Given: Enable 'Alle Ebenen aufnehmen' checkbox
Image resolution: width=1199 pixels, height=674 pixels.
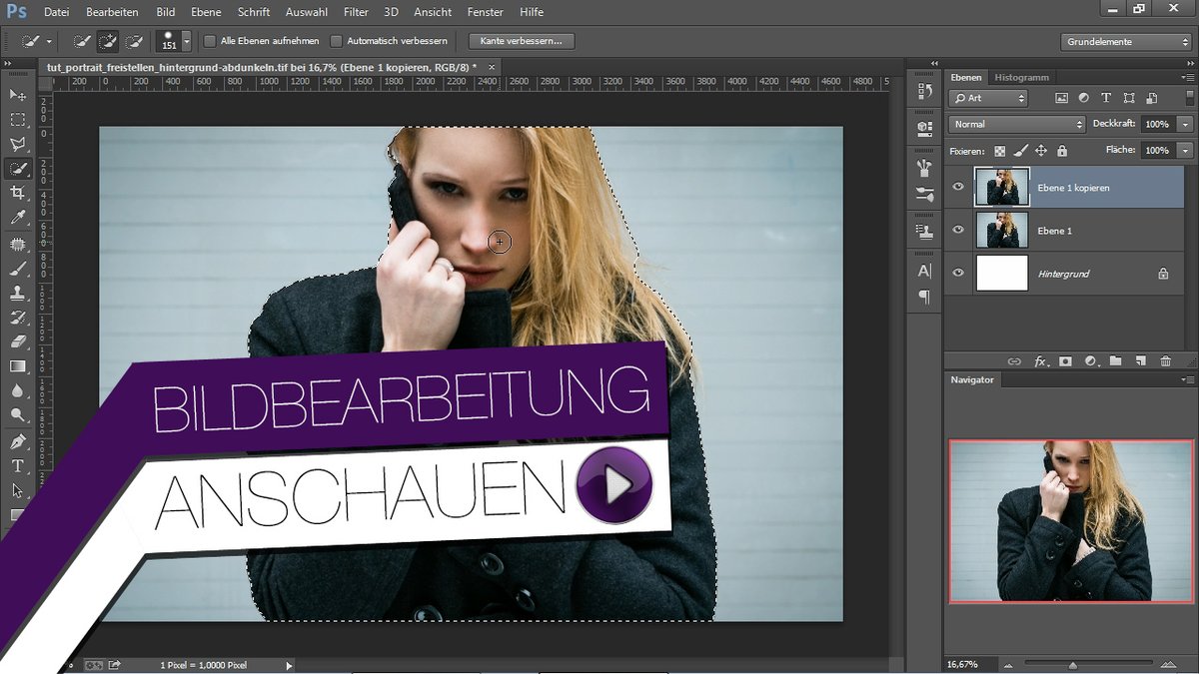Looking at the screenshot, I should point(210,42).
